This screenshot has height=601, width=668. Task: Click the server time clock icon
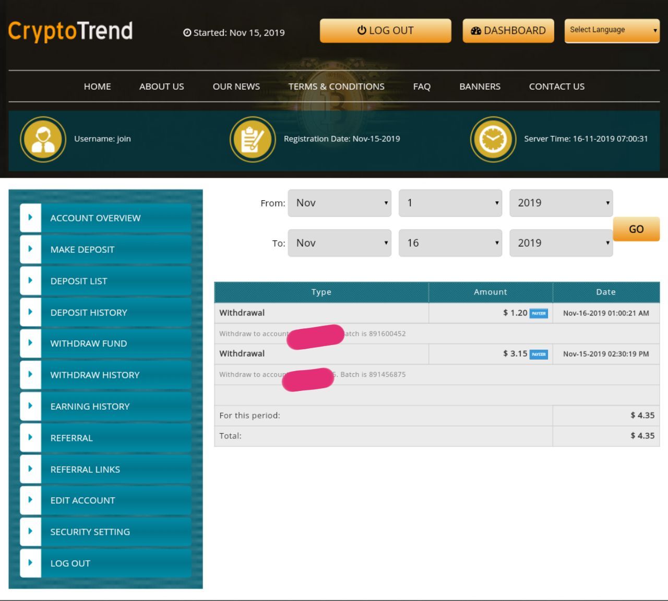(493, 139)
